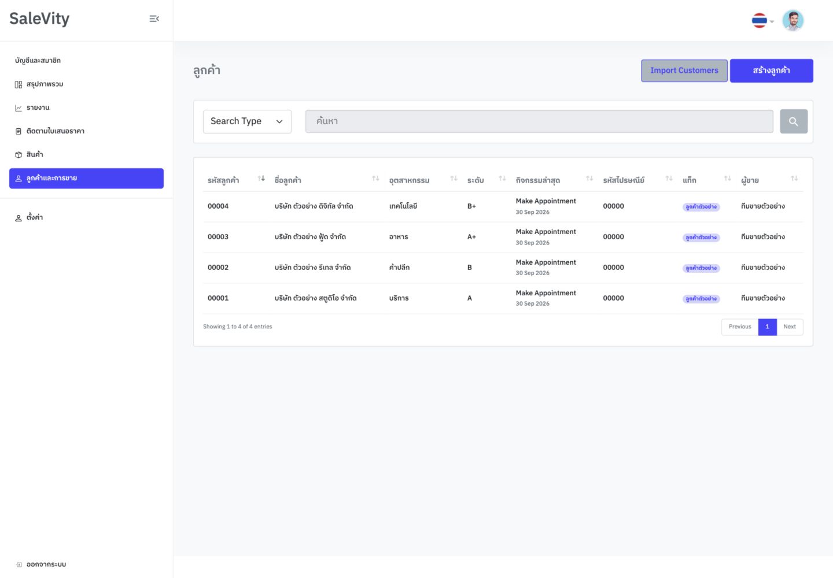Screen dimensions: 833x578
Task: Click the รายงาน chart icon
Action: click(x=19, y=108)
